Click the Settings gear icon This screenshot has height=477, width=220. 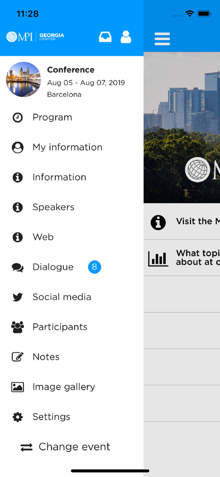pos(18,417)
